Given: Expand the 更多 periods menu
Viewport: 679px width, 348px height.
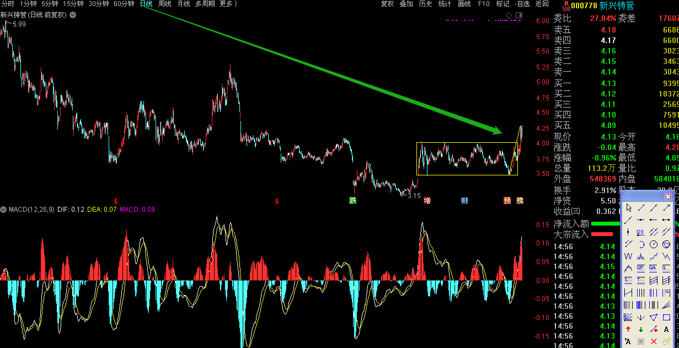Looking at the screenshot, I should coord(228,4).
